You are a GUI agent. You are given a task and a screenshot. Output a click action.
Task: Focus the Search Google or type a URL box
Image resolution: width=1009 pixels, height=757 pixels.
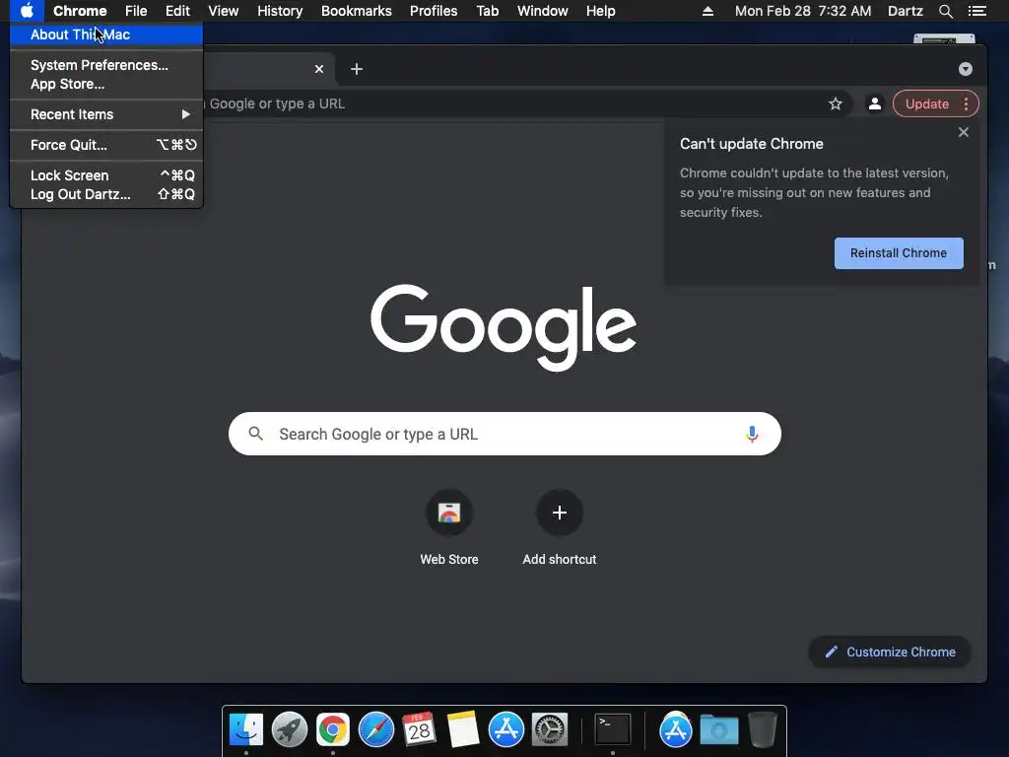coord(504,434)
